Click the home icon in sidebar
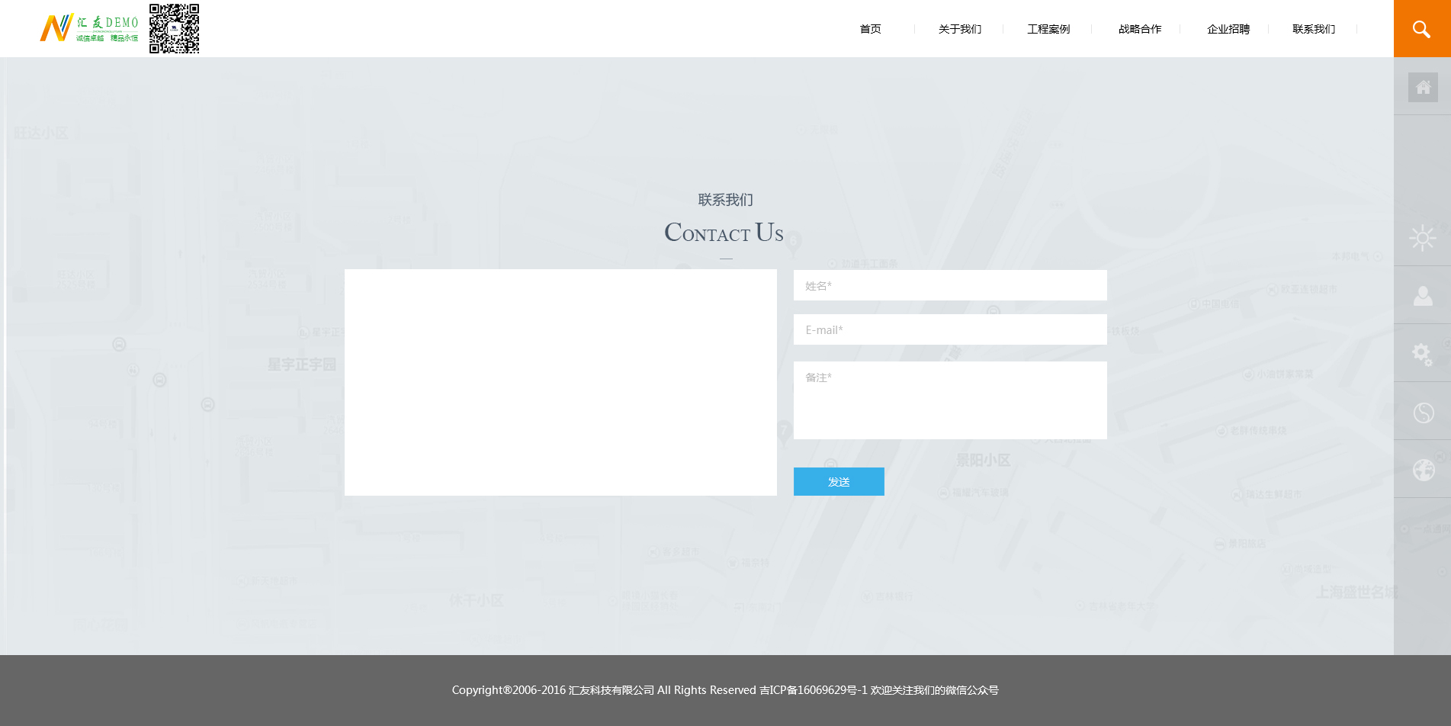Screen dimensions: 1451x726 pos(1423,88)
